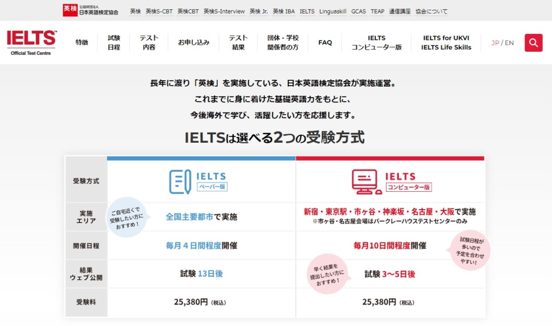552x326 pixels.
Task: Select the テスト内容 menu item
Action: [149, 42]
